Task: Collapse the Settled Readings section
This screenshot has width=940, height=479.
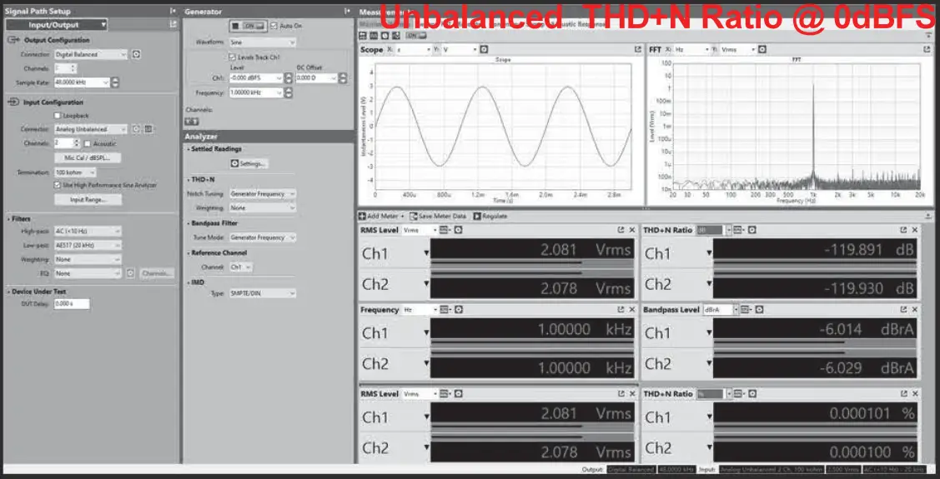Action: (188, 149)
